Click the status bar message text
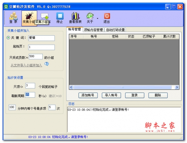Image resolution: width=187 pixels, height=143 pixels. pos(58,137)
